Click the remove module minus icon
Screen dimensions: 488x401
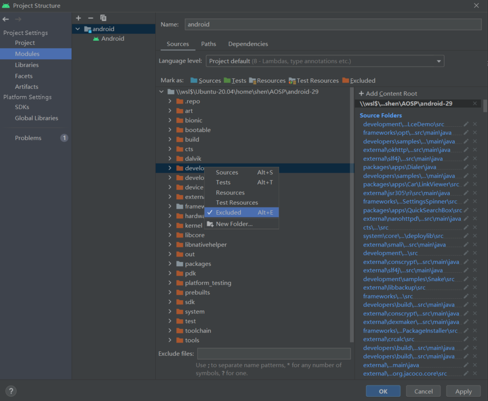tap(90, 18)
